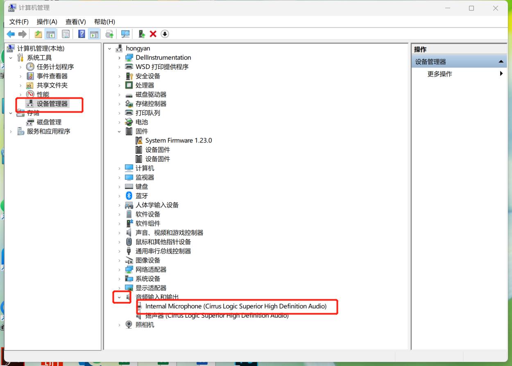Open the 帮助(H) menu
This screenshot has height=366, width=512.
104,22
